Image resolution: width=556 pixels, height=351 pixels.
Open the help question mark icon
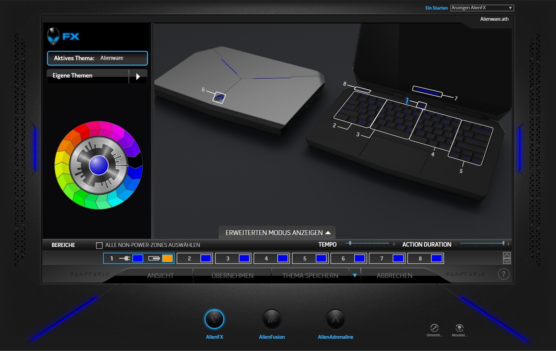504,274
